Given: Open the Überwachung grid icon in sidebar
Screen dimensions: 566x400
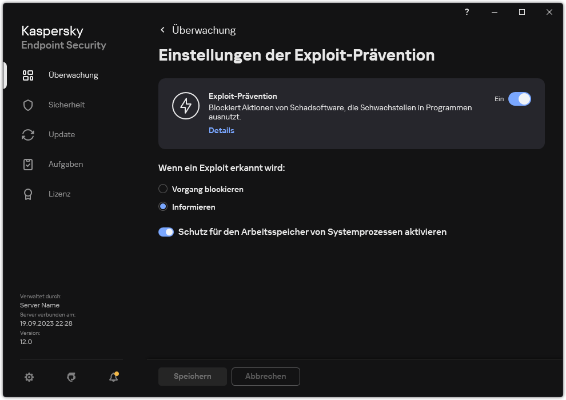Looking at the screenshot, I should click(27, 75).
